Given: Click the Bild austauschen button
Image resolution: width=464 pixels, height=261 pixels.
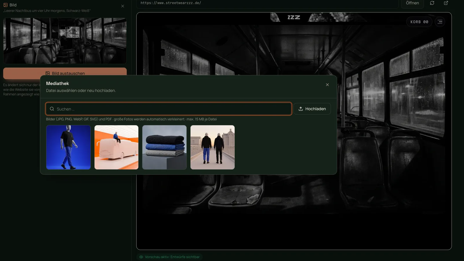Looking at the screenshot, I should (x=65, y=73).
